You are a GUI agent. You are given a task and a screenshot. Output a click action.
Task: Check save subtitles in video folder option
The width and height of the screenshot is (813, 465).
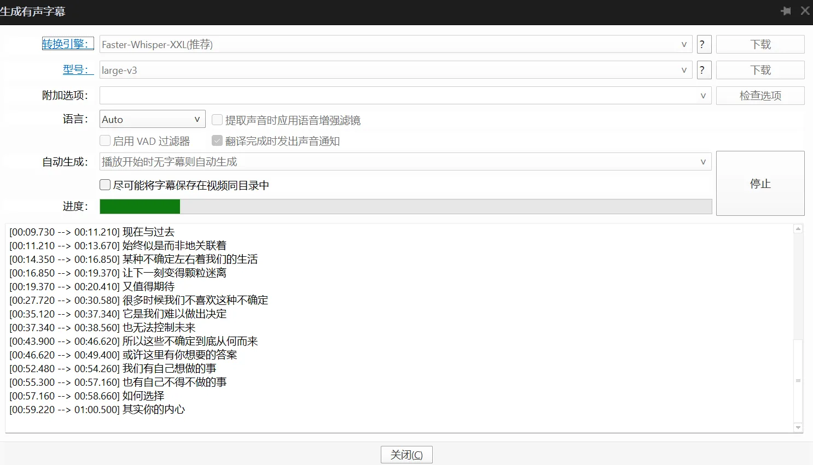point(104,185)
